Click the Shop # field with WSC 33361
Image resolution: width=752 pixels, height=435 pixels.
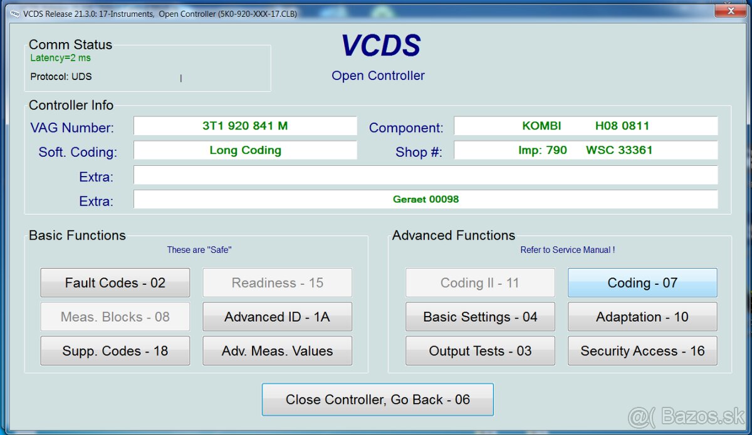coord(586,150)
